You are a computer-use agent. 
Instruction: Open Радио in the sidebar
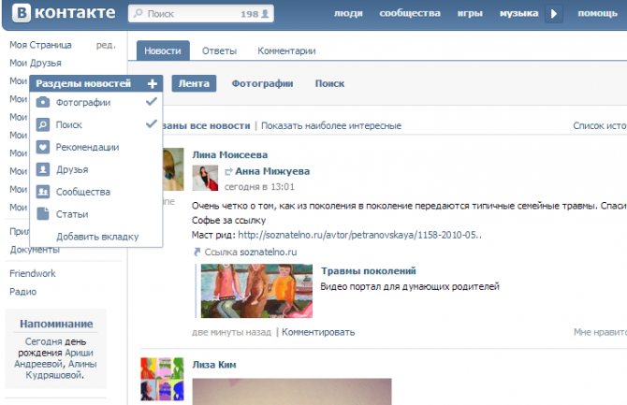tap(22, 292)
